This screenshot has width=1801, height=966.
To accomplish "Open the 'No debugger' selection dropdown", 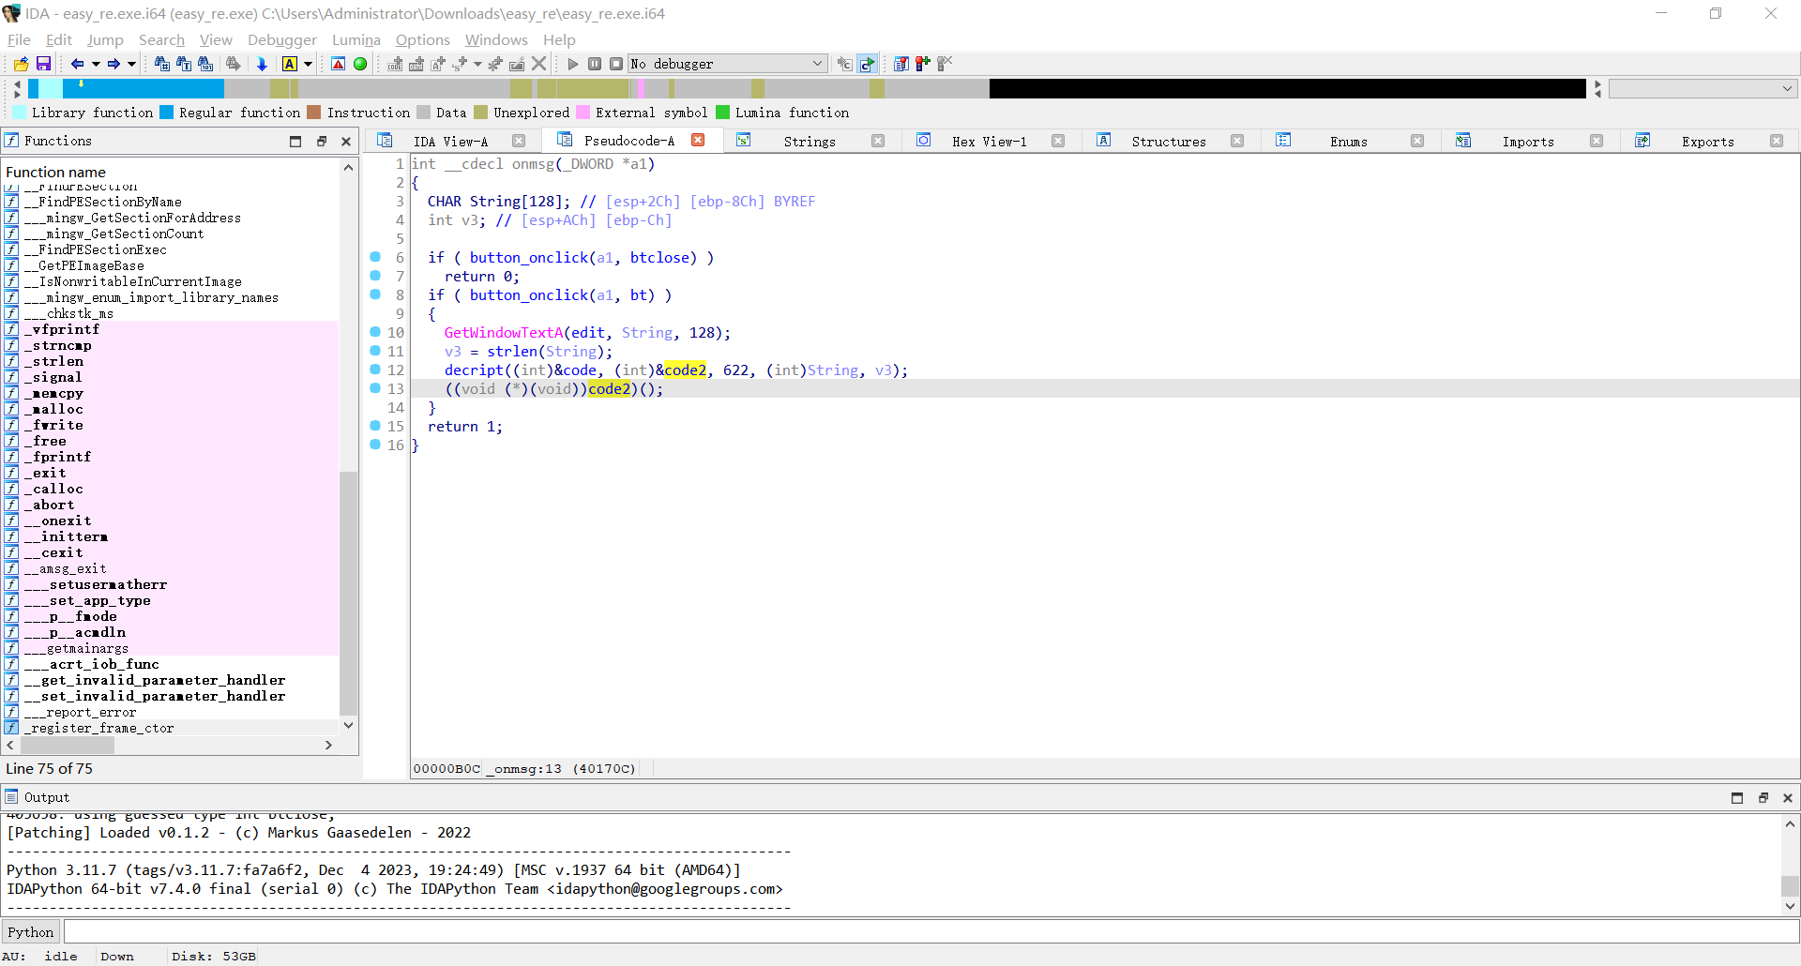I will [727, 64].
